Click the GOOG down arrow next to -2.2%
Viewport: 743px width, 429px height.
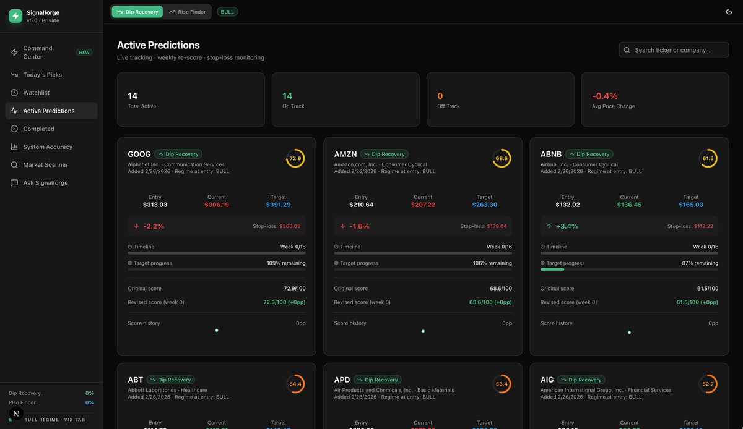point(136,226)
